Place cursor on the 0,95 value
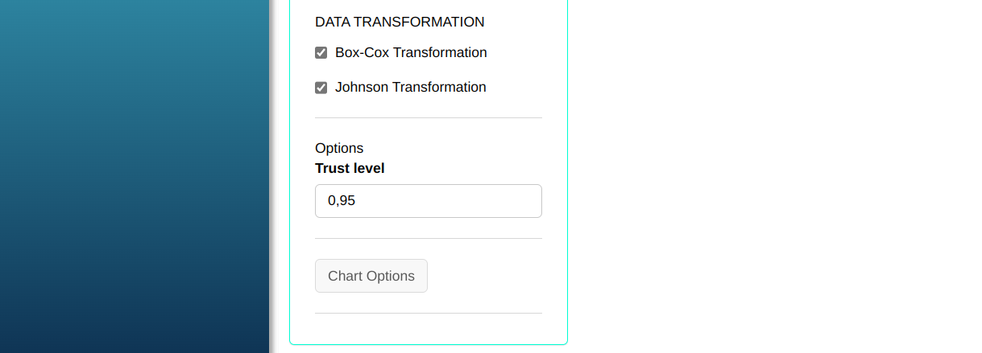 tap(342, 201)
